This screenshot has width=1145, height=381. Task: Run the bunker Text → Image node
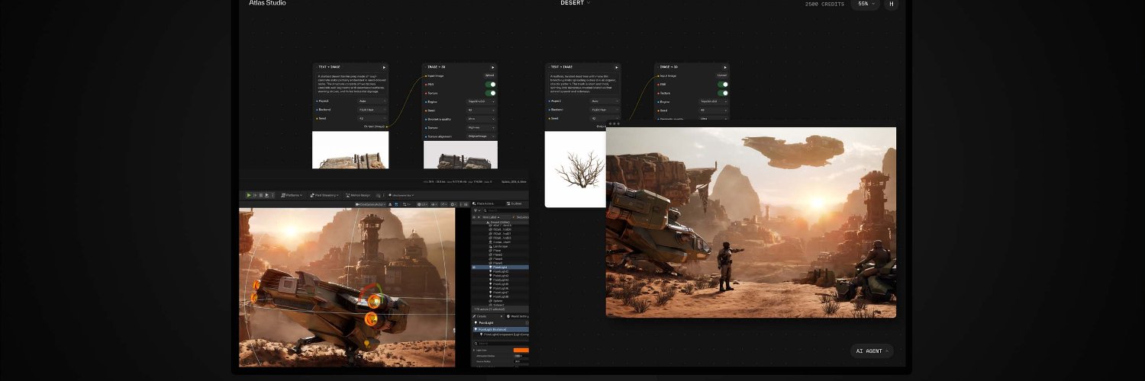[384, 67]
